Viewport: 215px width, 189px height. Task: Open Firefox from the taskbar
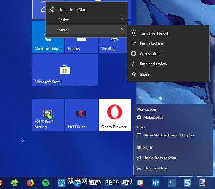tap(30, 183)
